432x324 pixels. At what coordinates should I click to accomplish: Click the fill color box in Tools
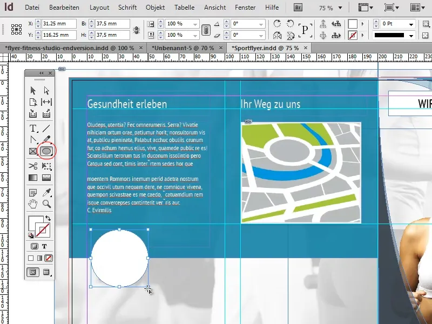[35, 222]
